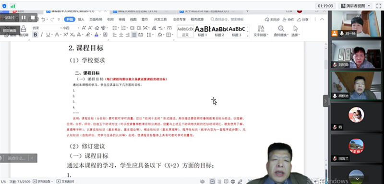
Task: Click the text highlight pen icon
Action: 88,35
